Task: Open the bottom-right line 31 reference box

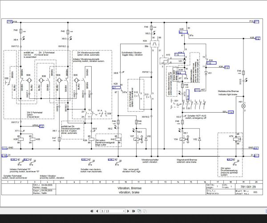Action: [256, 155]
